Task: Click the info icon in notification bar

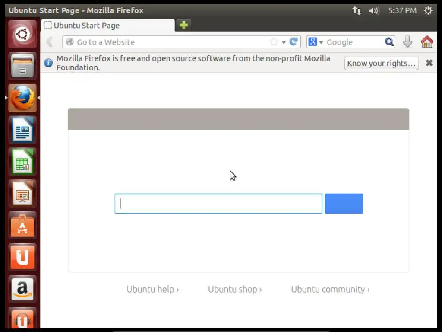Action: (x=48, y=63)
